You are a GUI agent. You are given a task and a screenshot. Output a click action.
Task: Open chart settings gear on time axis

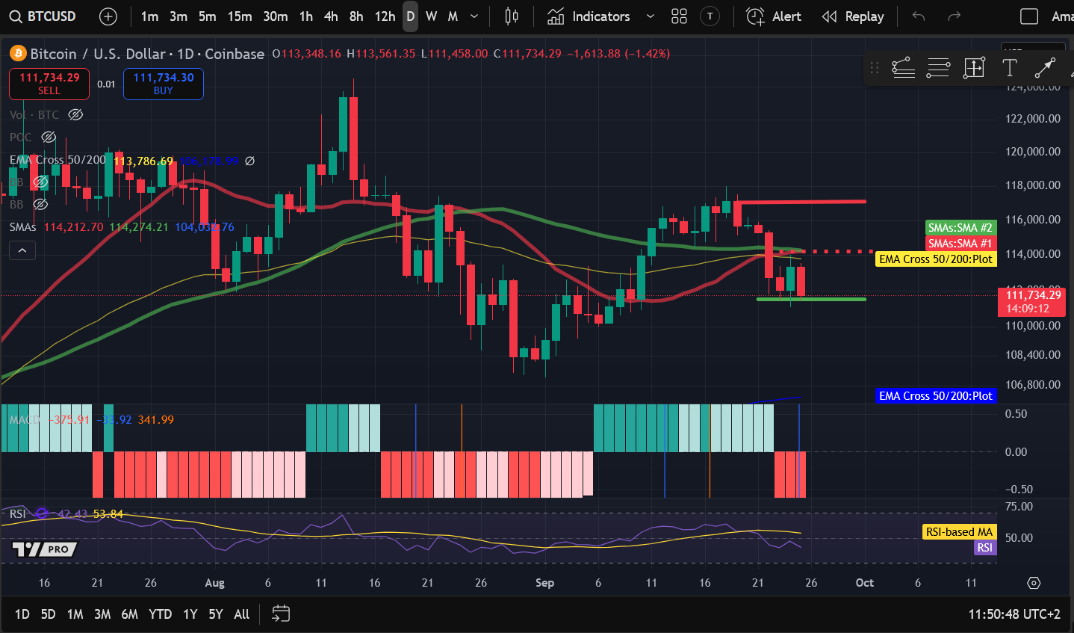[1034, 583]
